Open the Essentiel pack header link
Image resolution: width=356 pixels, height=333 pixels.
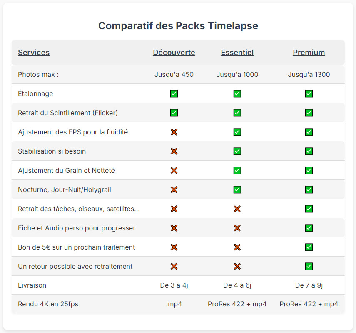tap(237, 53)
